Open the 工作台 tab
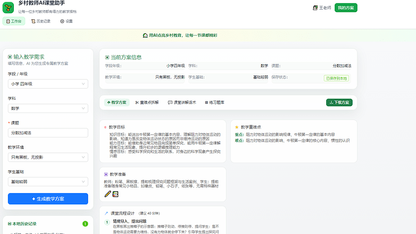 [14, 21]
